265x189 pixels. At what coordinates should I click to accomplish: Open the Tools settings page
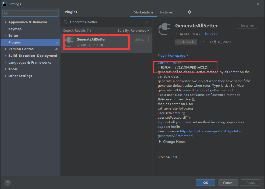point(13,69)
